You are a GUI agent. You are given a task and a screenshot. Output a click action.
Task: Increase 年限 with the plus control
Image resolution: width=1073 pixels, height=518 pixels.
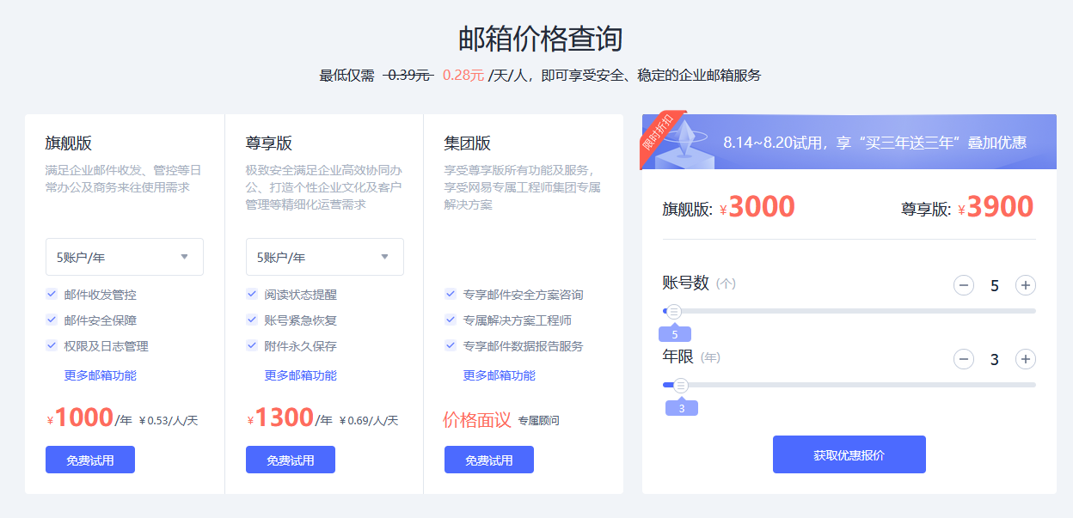(1025, 358)
